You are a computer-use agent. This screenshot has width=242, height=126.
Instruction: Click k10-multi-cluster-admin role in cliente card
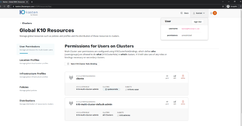(87, 89)
